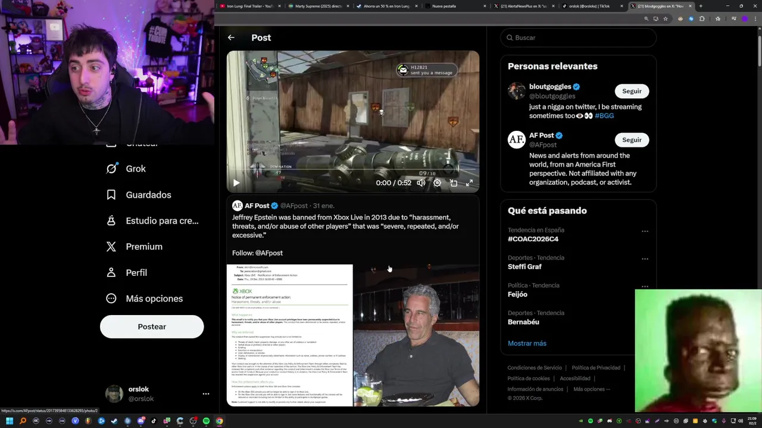The width and height of the screenshot is (762, 428).
Task: Open account menu next to orslok
Action: tap(205, 394)
